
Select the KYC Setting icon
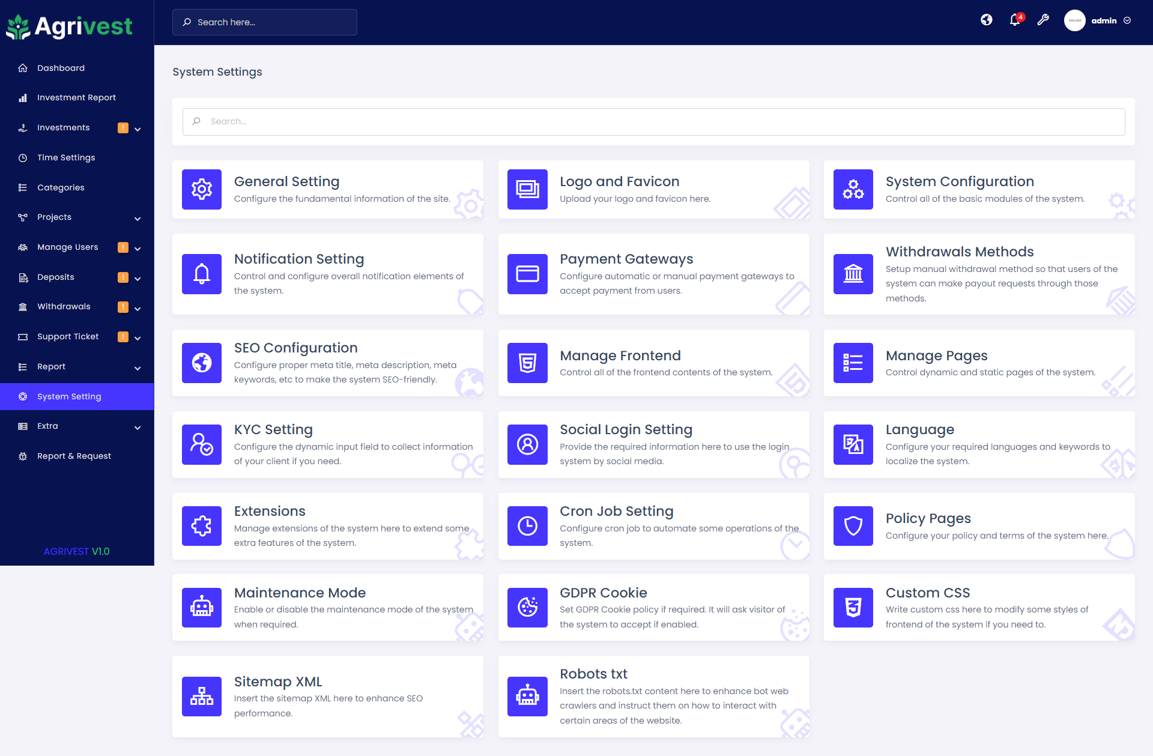(x=201, y=444)
